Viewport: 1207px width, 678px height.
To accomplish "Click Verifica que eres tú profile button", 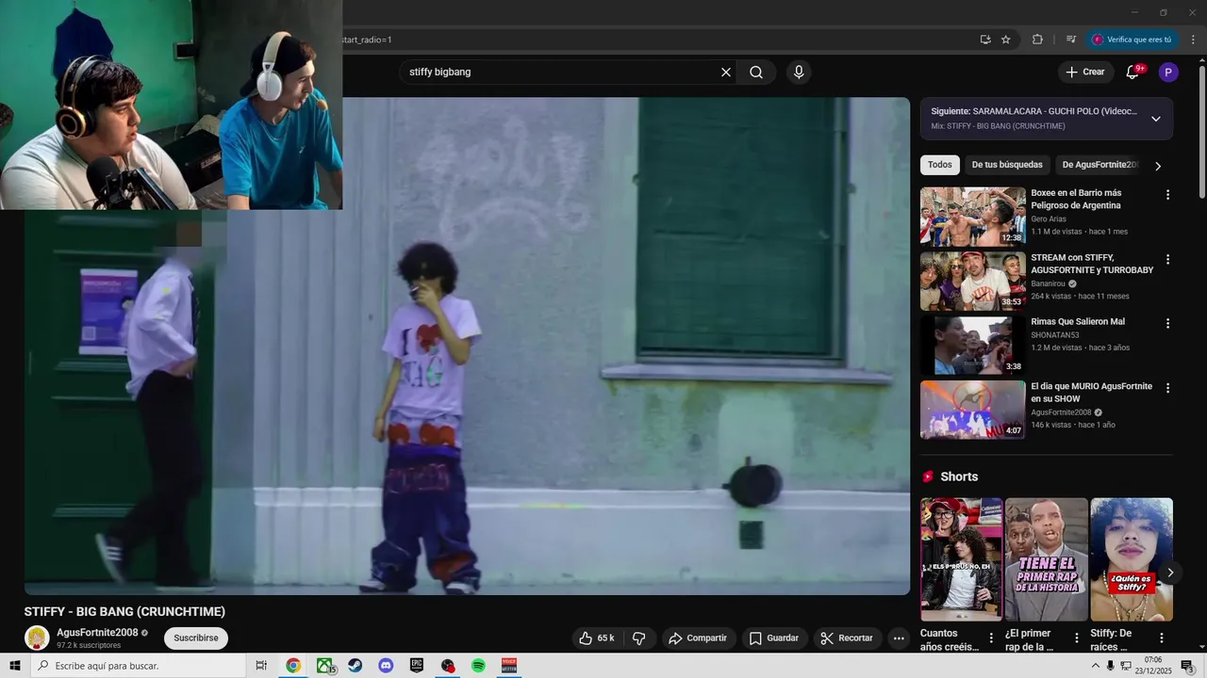I will [x=1132, y=40].
